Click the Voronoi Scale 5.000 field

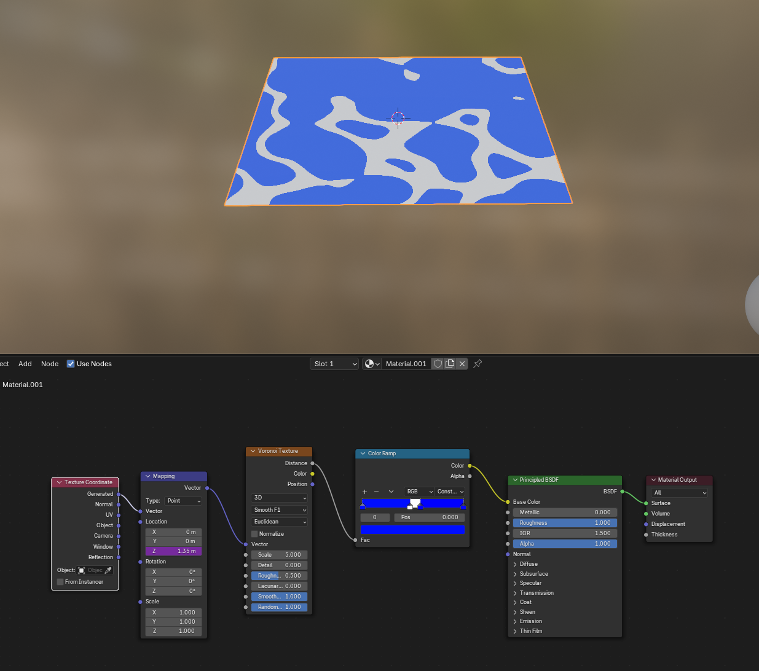[279, 555]
